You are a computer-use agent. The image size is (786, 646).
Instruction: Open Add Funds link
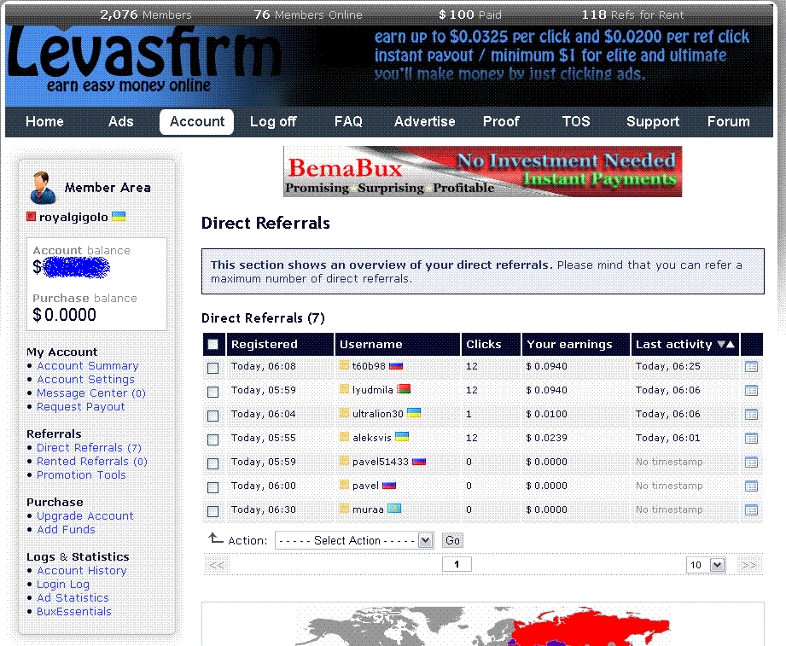click(66, 529)
